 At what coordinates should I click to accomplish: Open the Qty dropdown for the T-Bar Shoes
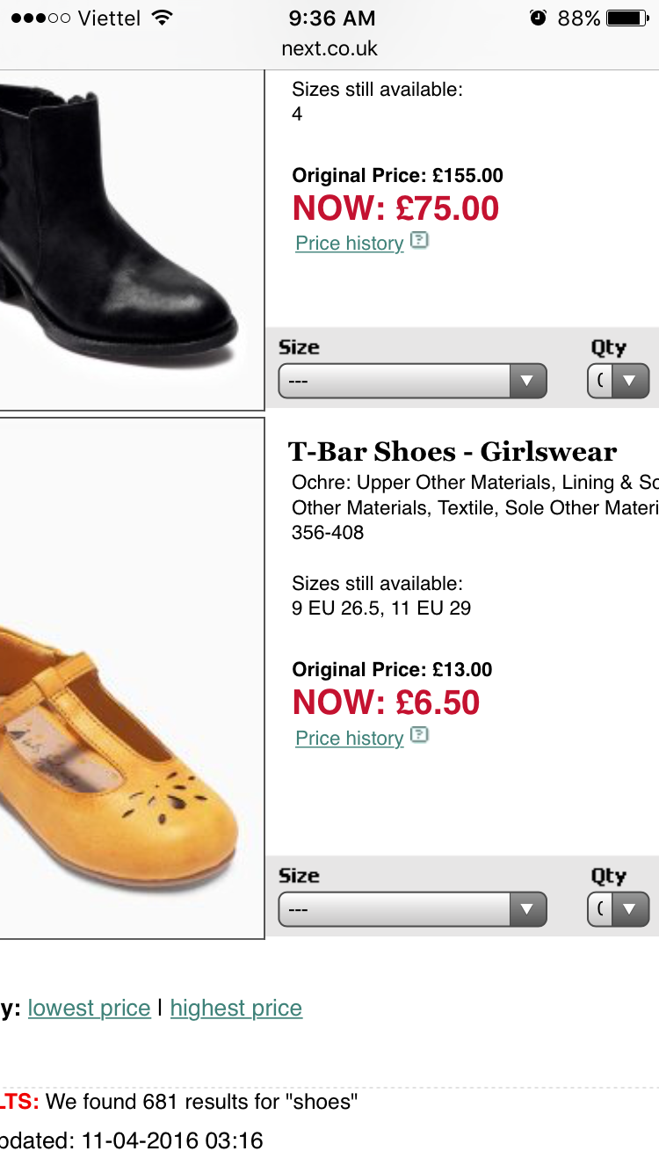619,909
